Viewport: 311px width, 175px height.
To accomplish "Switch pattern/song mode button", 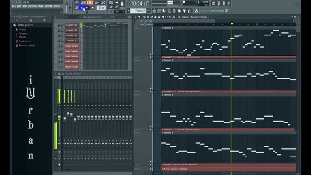I will click(x=76, y=8).
